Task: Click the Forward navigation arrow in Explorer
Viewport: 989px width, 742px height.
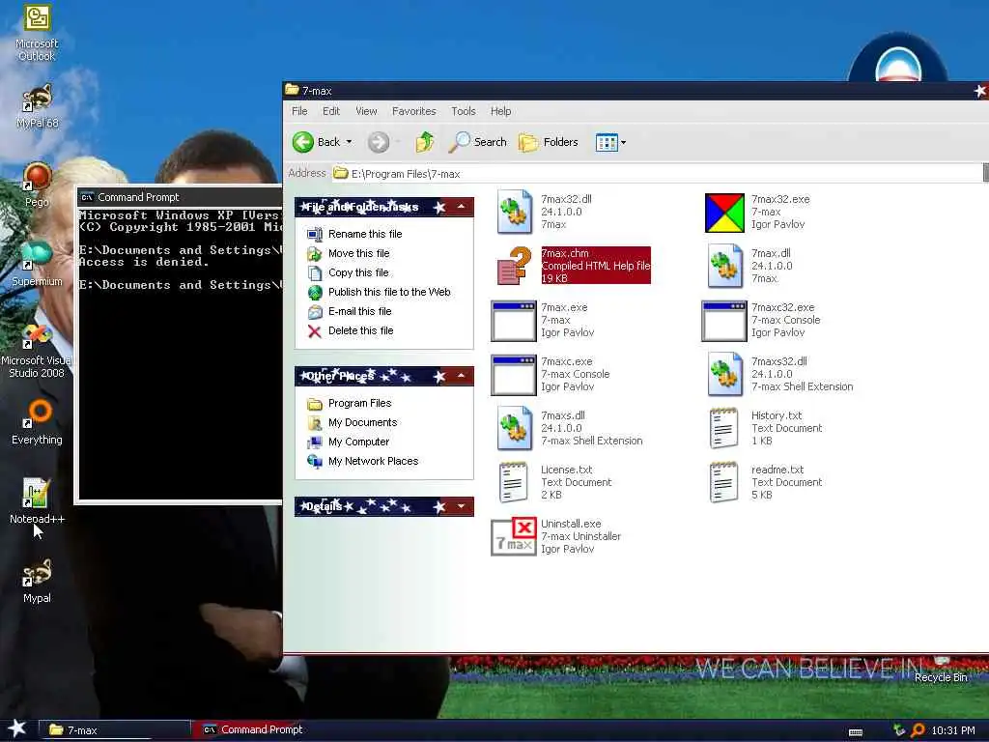Action: (x=379, y=142)
